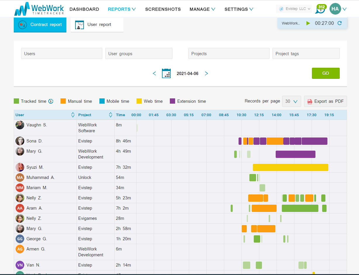Click orange Manual time legend swatch
The image size is (359, 275).
(x=63, y=101)
